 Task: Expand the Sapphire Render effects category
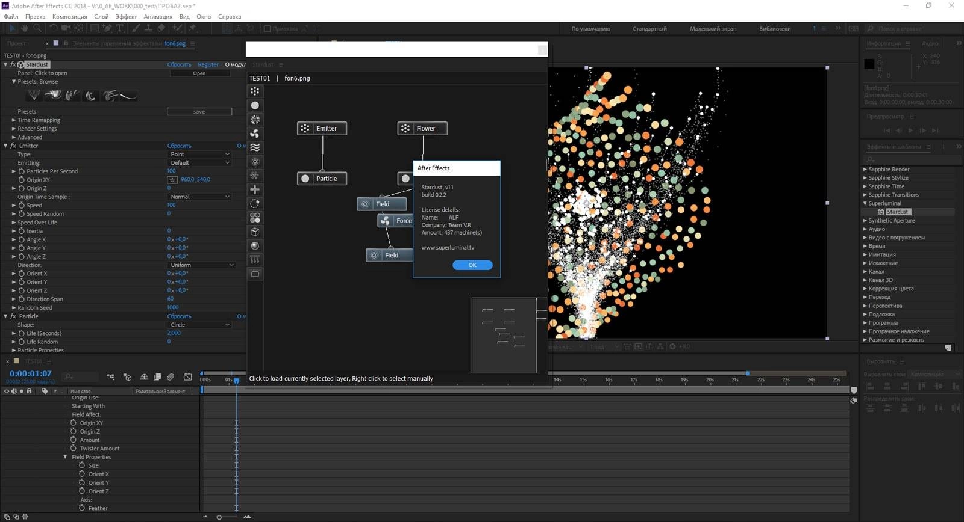(865, 170)
